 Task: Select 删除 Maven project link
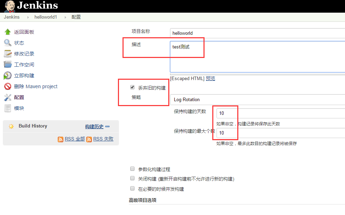tap(36, 86)
